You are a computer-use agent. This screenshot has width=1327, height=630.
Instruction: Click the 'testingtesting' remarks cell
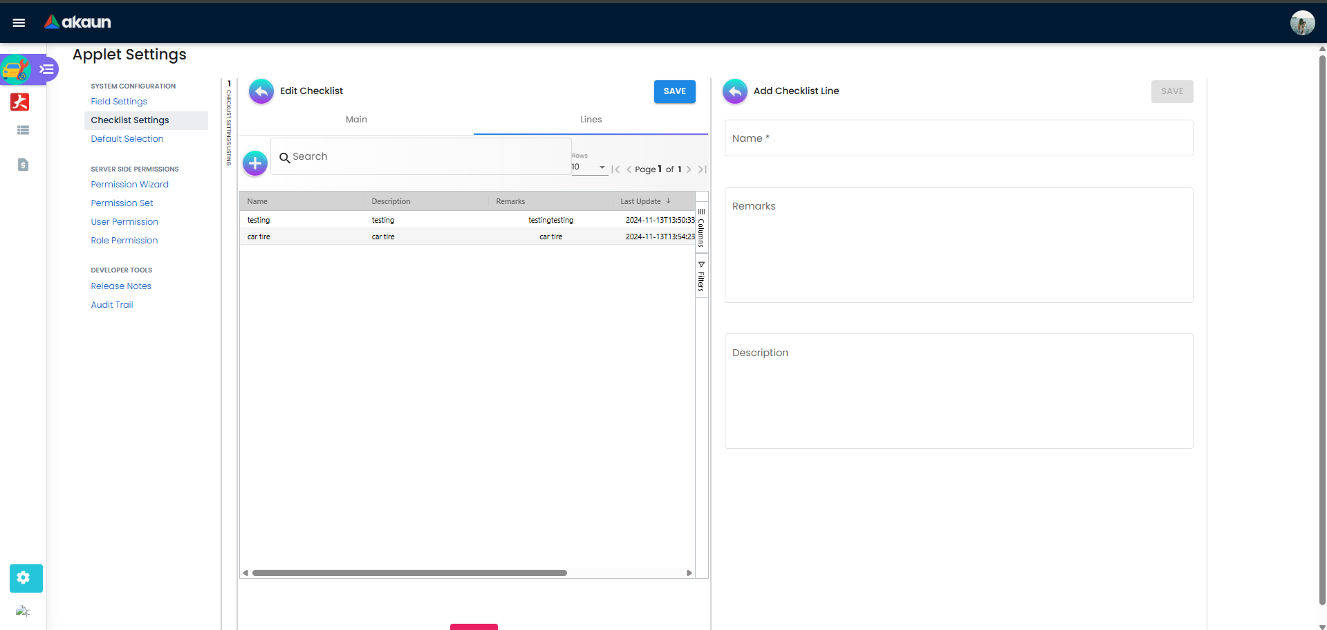(x=550, y=220)
